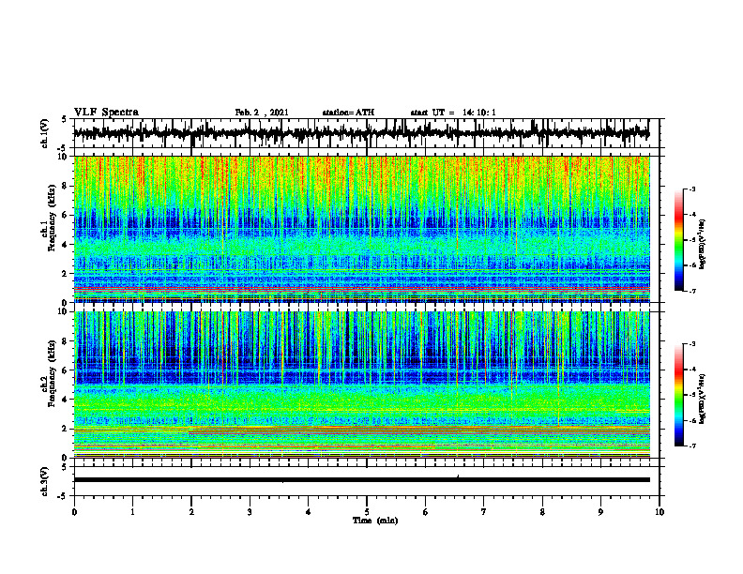Click time-axis tick label "2"

(191, 512)
